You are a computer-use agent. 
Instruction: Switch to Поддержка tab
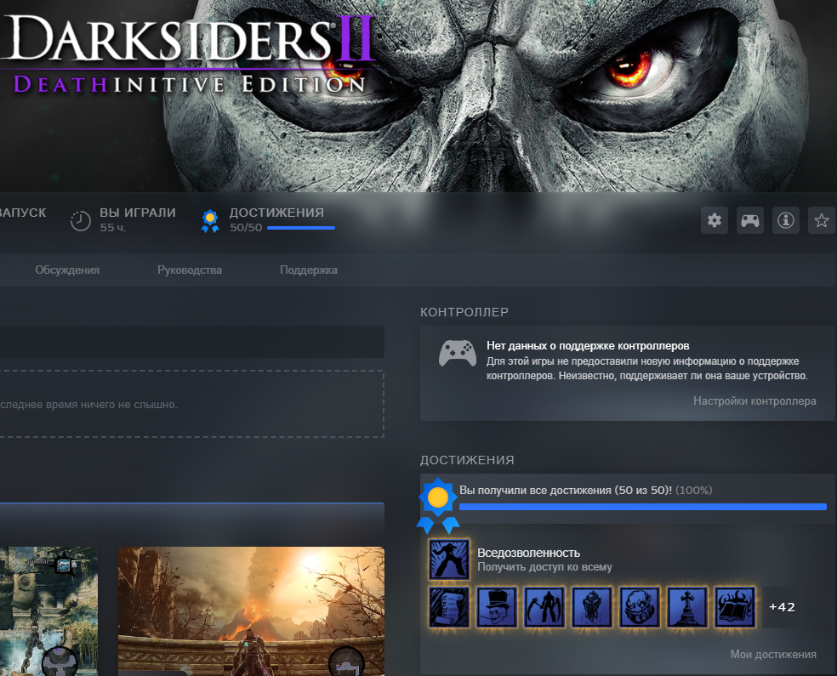(x=309, y=270)
